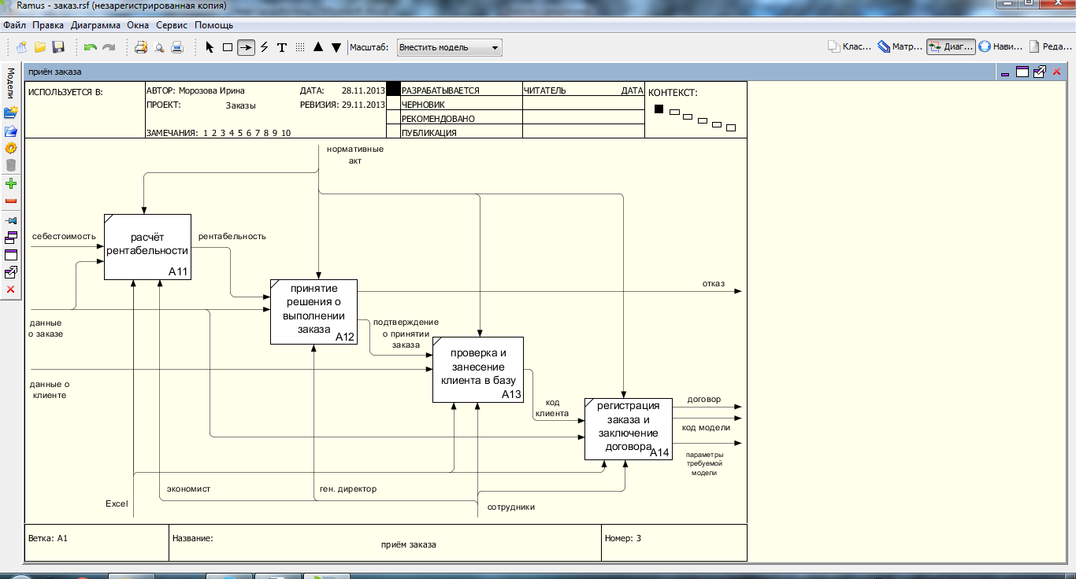Select the arrow drawing tool
Screen dimensions: 1076x579
coord(246,47)
